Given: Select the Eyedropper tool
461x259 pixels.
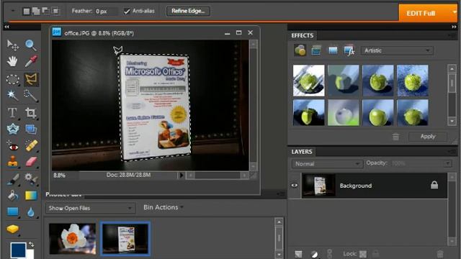Looking at the screenshot, I should coord(30,61).
